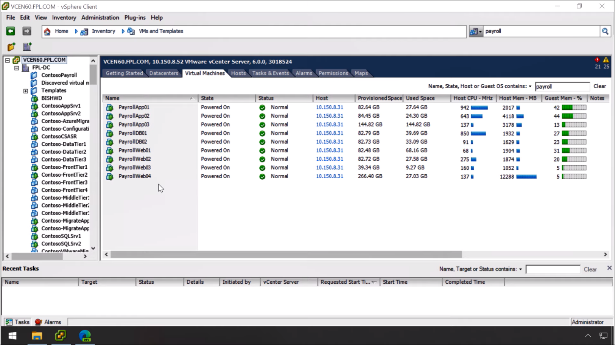This screenshot has height=345, width=615.
Task: Click the FPL-DC datacenter icon
Action: click(26, 68)
